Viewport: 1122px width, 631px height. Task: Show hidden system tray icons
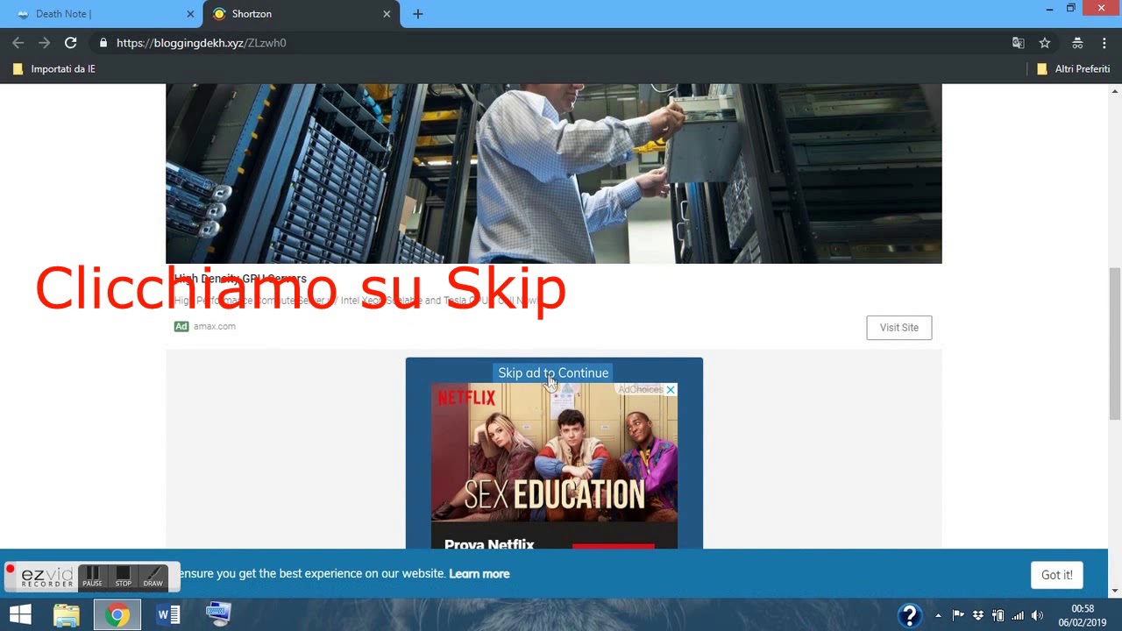point(938,615)
